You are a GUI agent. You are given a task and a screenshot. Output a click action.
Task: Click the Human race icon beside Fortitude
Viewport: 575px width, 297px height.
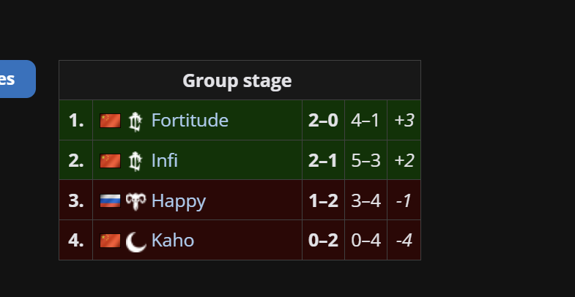click(x=136, y=121)
